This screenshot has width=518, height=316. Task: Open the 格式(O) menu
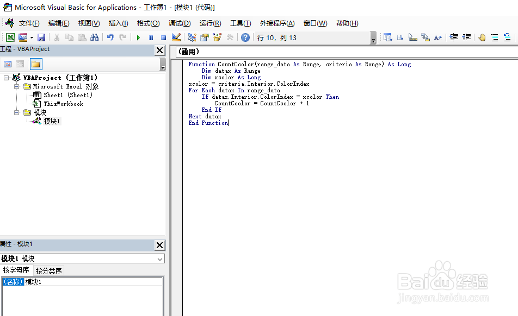click(x=149, y=23)
